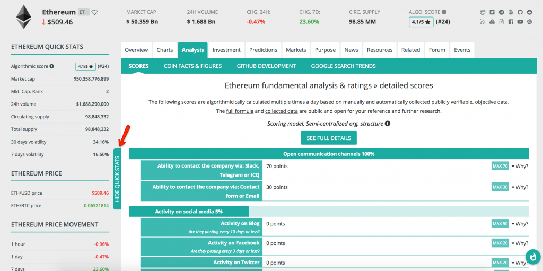This screenshot has height=271, width=543.
Task: Expand Why? for Contact form or Email
Action: tap(519, 187)
